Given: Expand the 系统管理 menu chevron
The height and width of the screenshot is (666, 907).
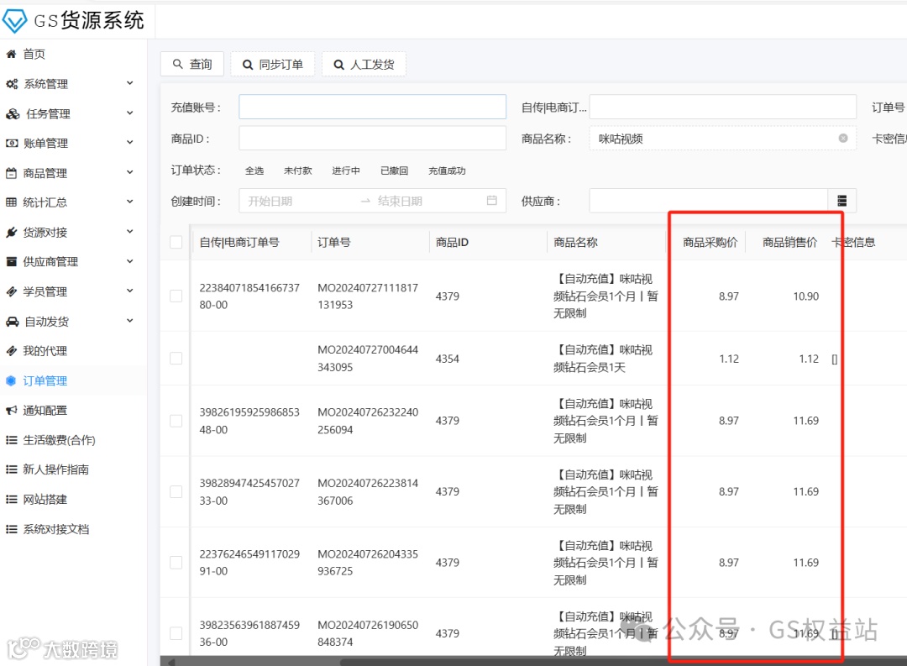Looking at the screenshot, I should pos(130,83).
